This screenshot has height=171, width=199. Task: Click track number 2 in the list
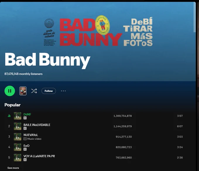pos(9,126)
